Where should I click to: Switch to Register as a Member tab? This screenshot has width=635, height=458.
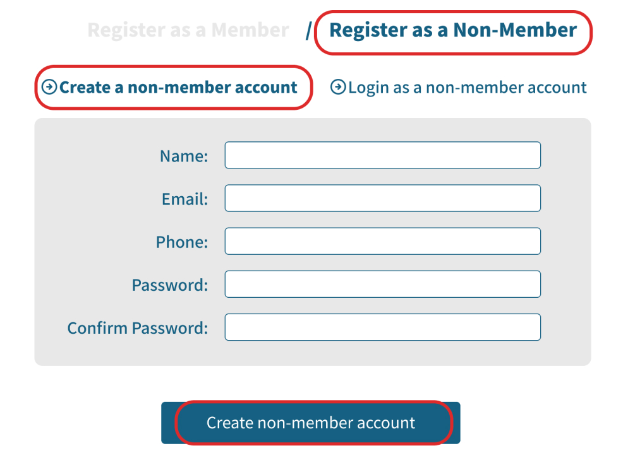(188, 30)
